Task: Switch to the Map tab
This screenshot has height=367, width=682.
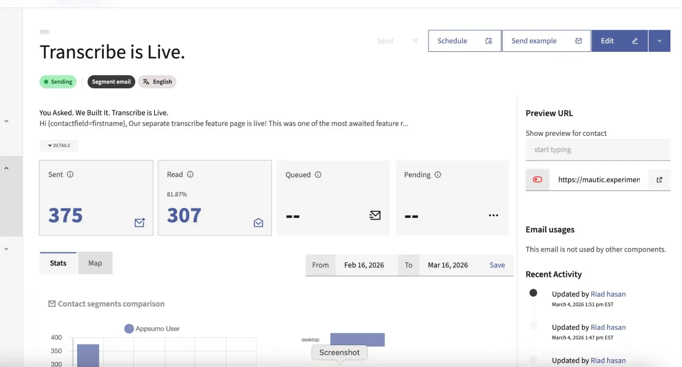Action: (x=94, y=263)
